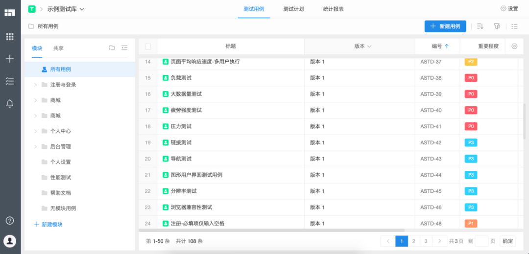Click the new folder icon in module panel
This screenshot has width=529, height=254.
point(112,48)
